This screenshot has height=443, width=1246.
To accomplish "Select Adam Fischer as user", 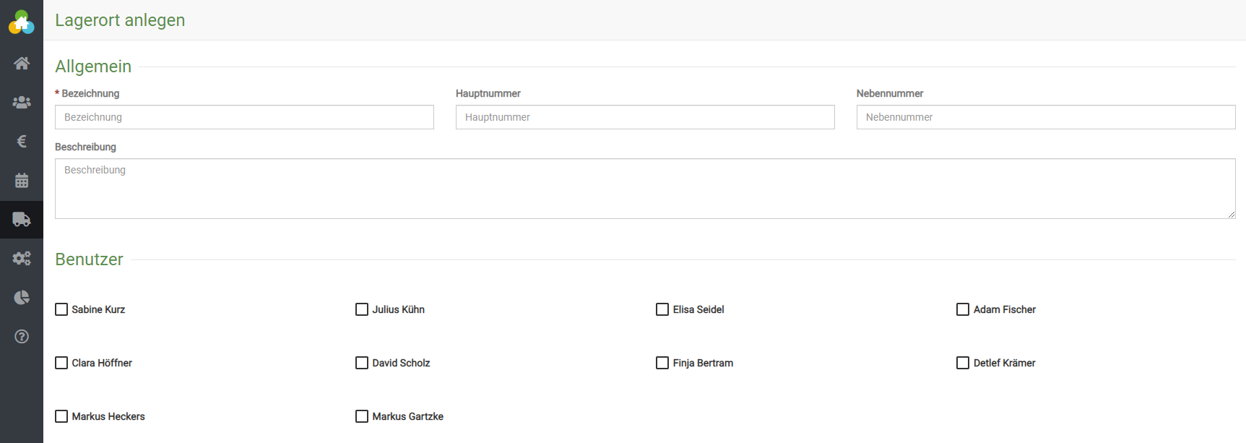I will tap(963, 309).
